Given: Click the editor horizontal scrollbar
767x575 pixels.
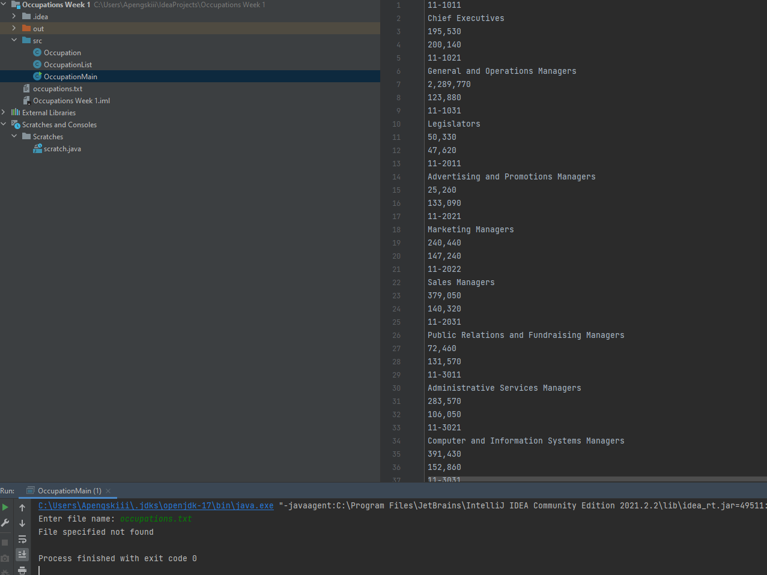Looking at the screenshot, I should coord(596,479).
